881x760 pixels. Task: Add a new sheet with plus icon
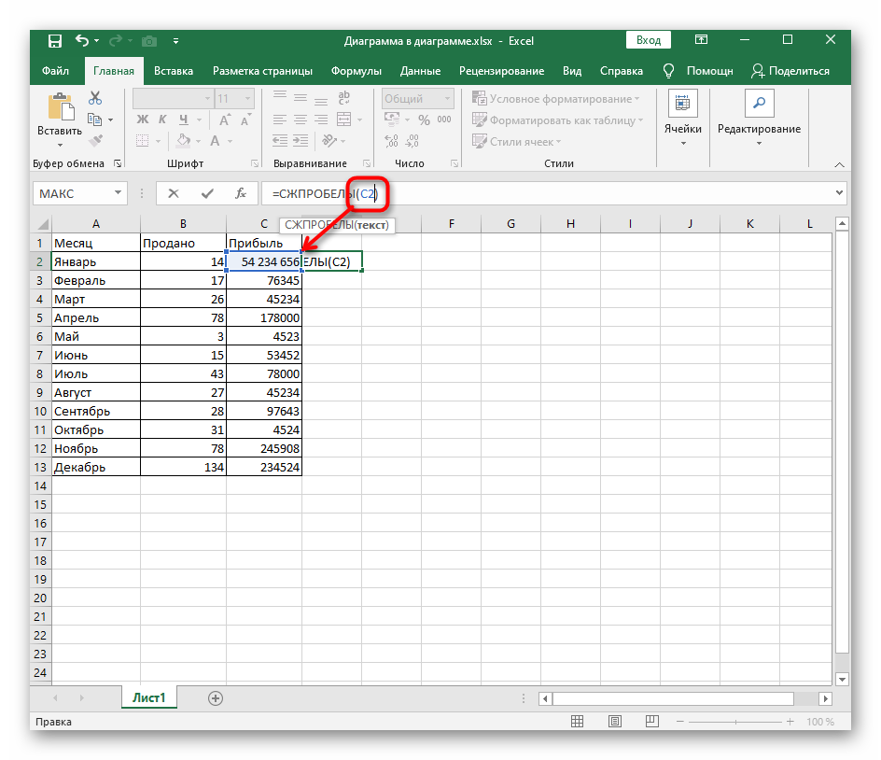(x=216, y=697)
